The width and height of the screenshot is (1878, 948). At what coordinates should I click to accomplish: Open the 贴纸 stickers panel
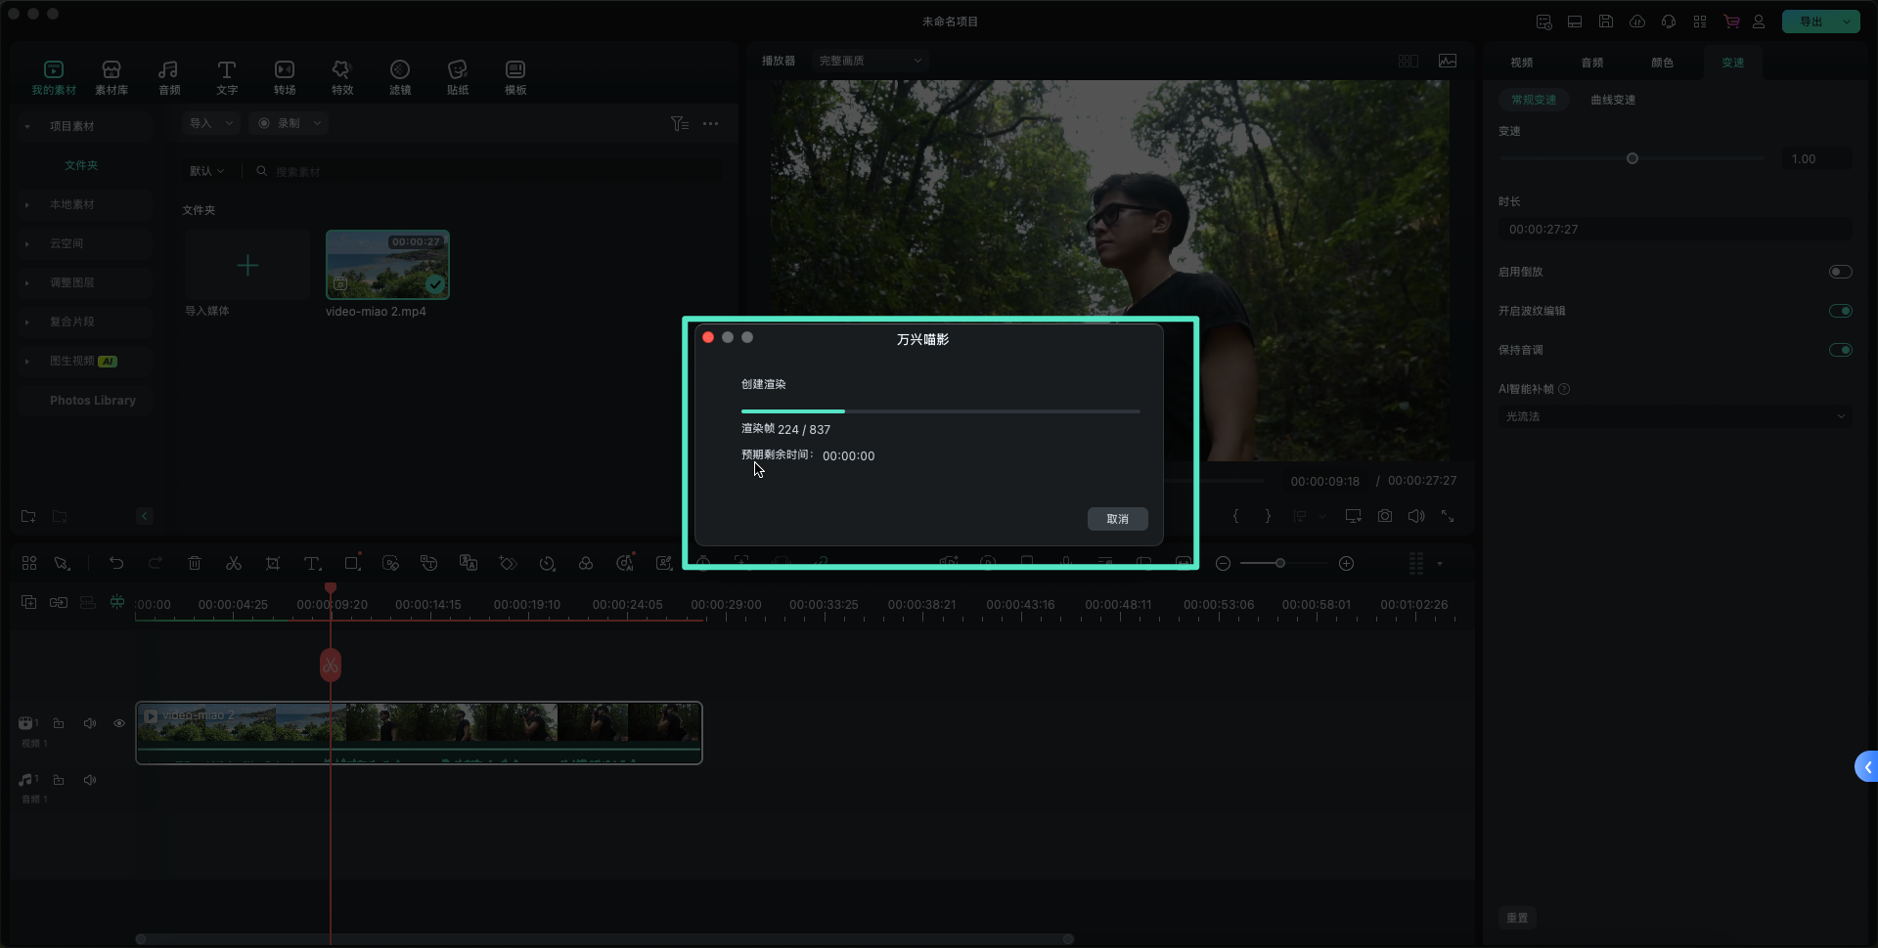click(x=458, y=77)
